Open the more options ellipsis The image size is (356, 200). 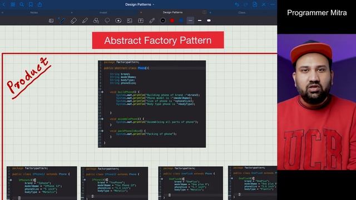coord(273,4)
